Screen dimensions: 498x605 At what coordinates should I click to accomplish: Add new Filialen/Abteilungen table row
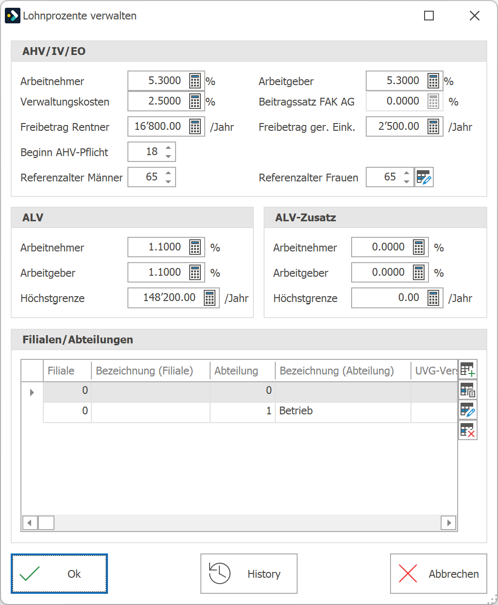(468, 370)
